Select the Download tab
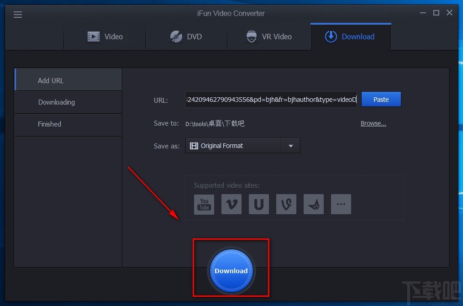Screen dimensions: 463x306 pyautogui.click(x=351, y=37)
